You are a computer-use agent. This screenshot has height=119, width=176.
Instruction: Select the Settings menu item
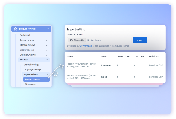34,59
